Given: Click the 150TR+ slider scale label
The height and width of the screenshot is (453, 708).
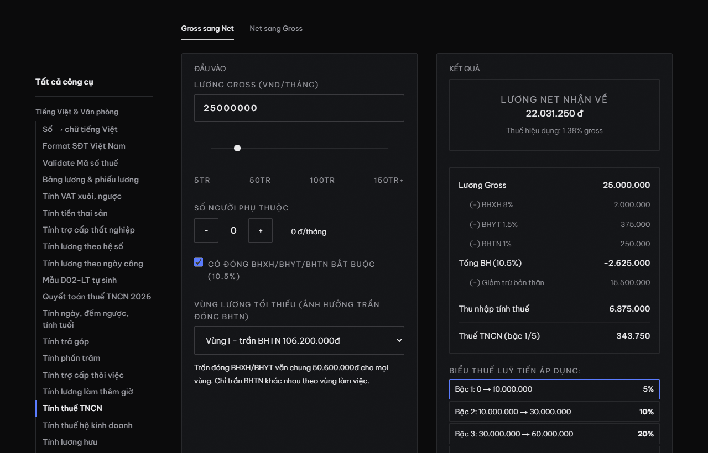Looking at the screenshot, I should [389, 181].
